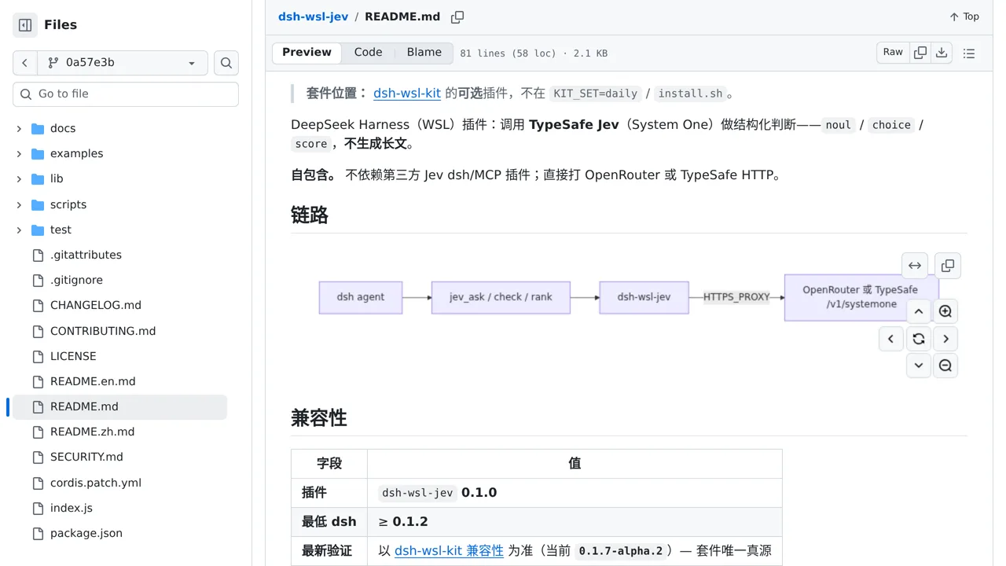Zoom out of the diagram

945,366
